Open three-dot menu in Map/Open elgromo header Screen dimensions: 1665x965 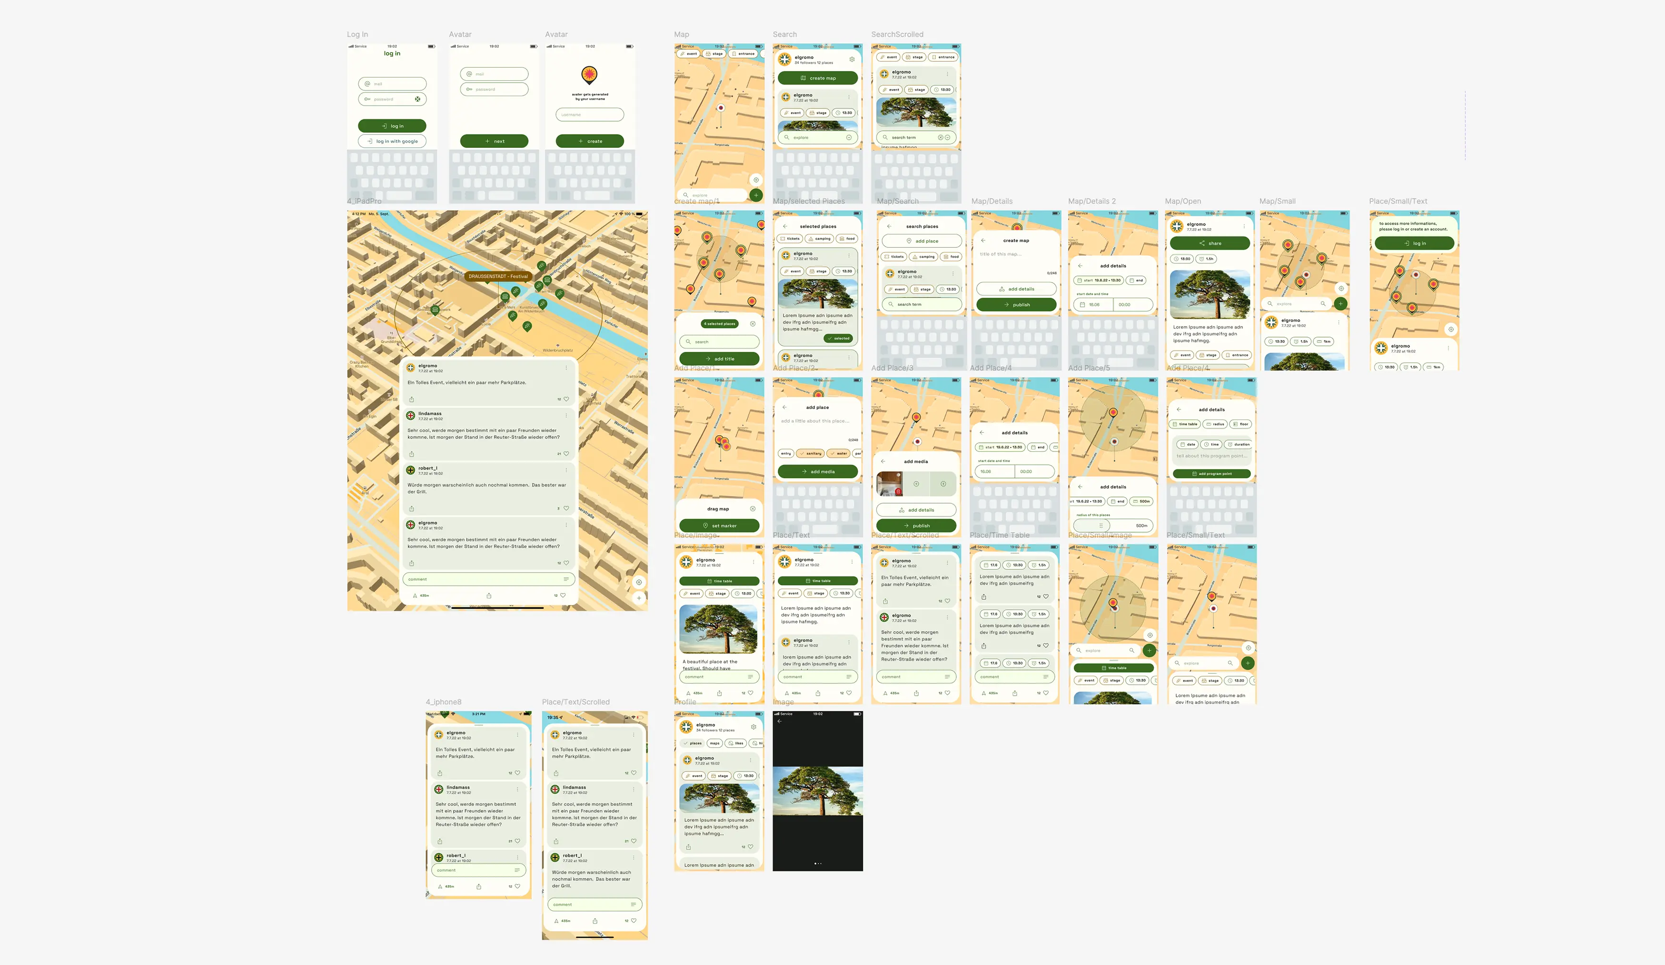(x=1244, y=226)
